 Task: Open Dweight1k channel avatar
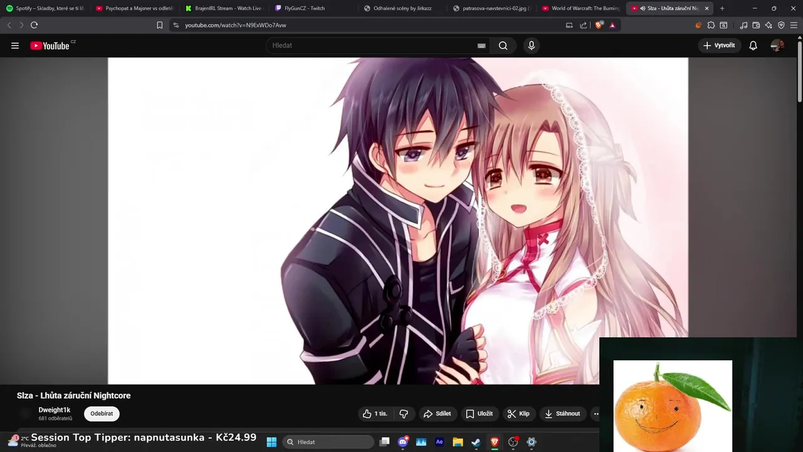[x=25, y=414]
